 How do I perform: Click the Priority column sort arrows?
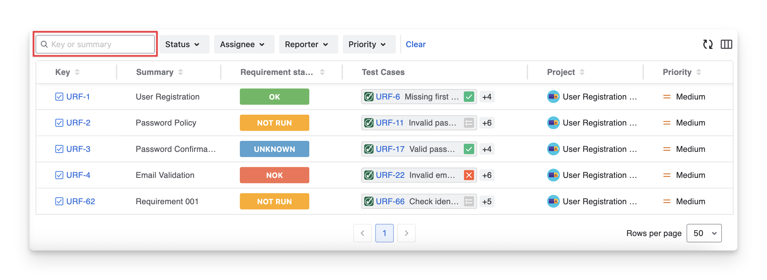[x=698, y=72]
